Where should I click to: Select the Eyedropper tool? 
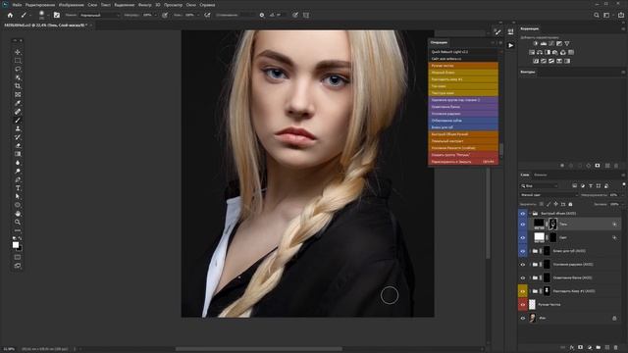point(18,103)
